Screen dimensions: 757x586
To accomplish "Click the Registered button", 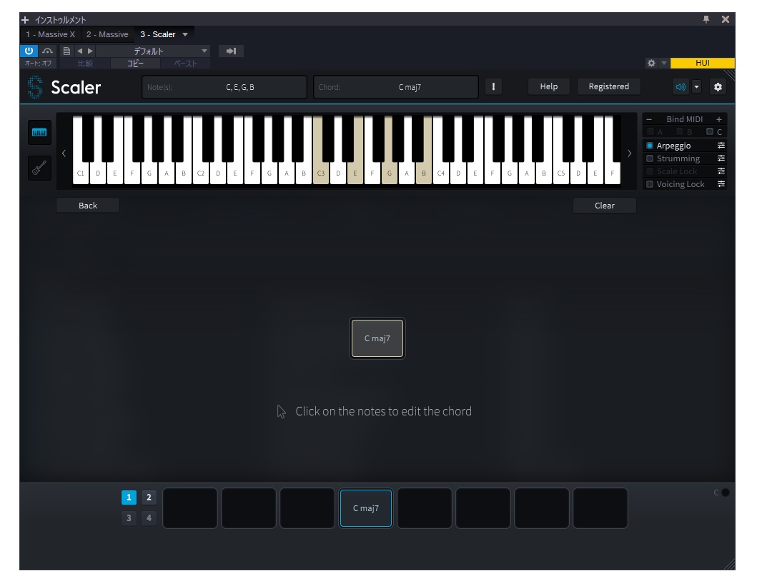I will (x=609, y=87).
